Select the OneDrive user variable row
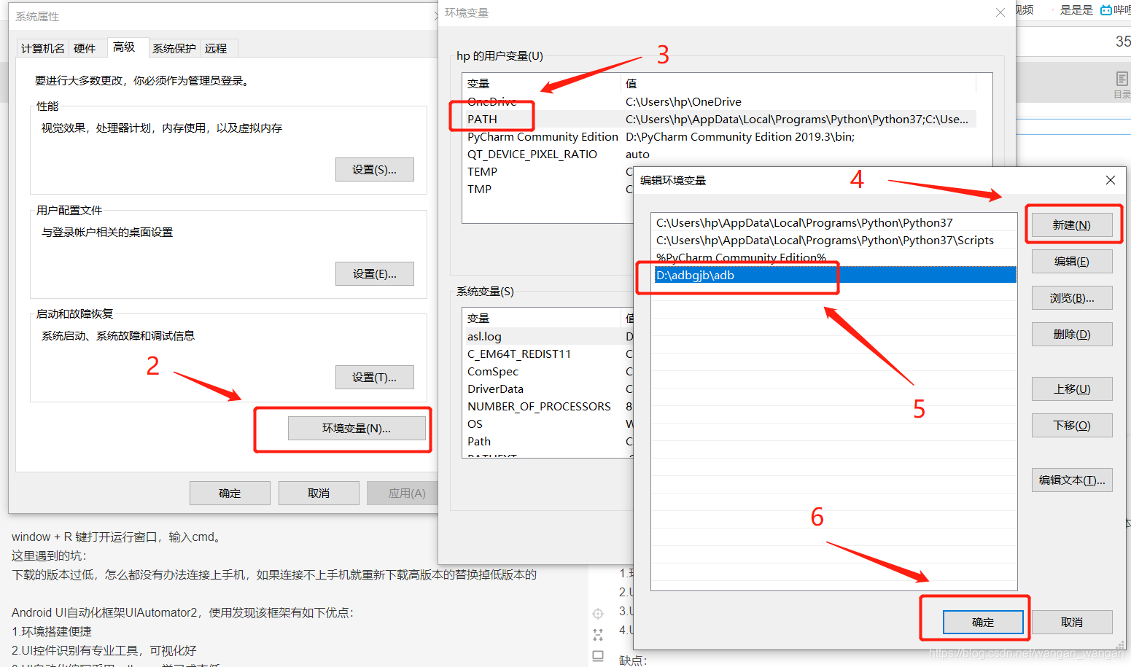The height and width of the screenshot is (667, 1131). 719,101
